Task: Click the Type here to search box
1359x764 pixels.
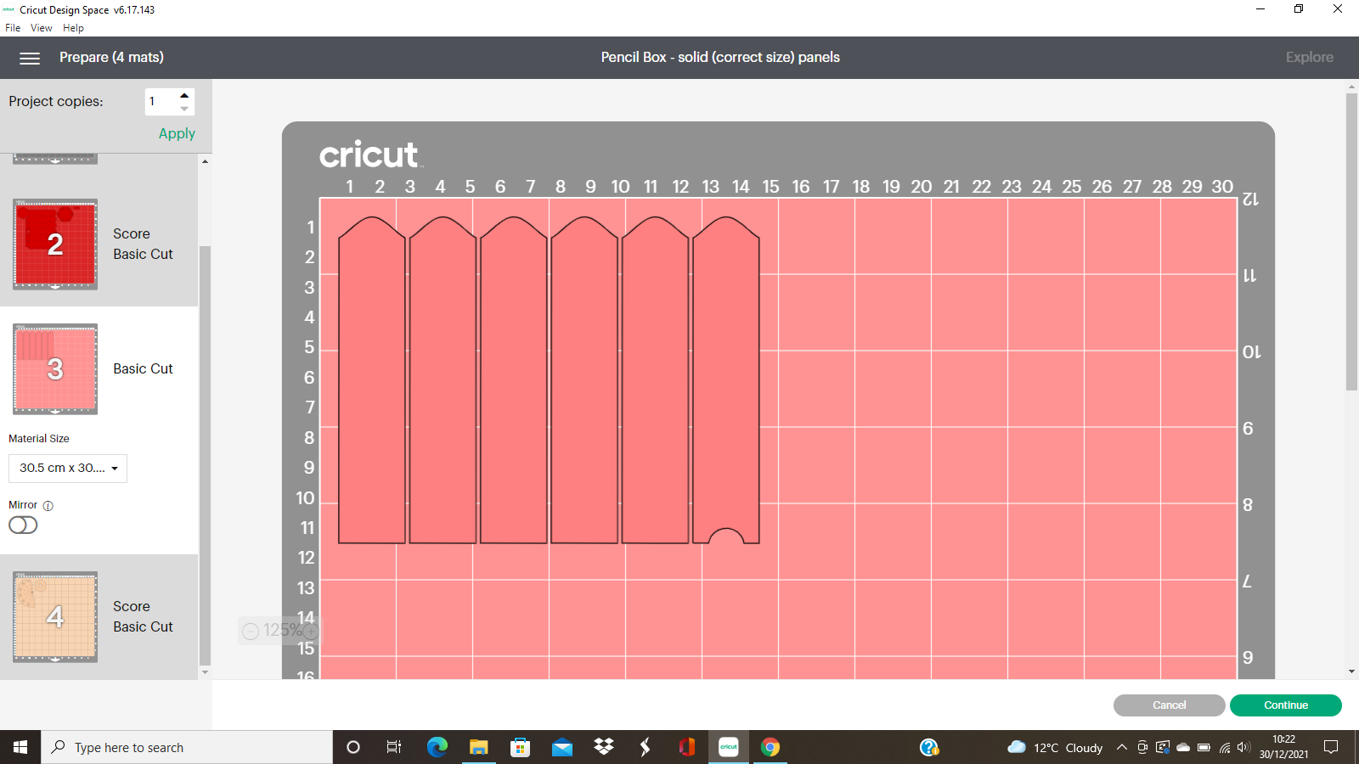Action: point(187,747)
